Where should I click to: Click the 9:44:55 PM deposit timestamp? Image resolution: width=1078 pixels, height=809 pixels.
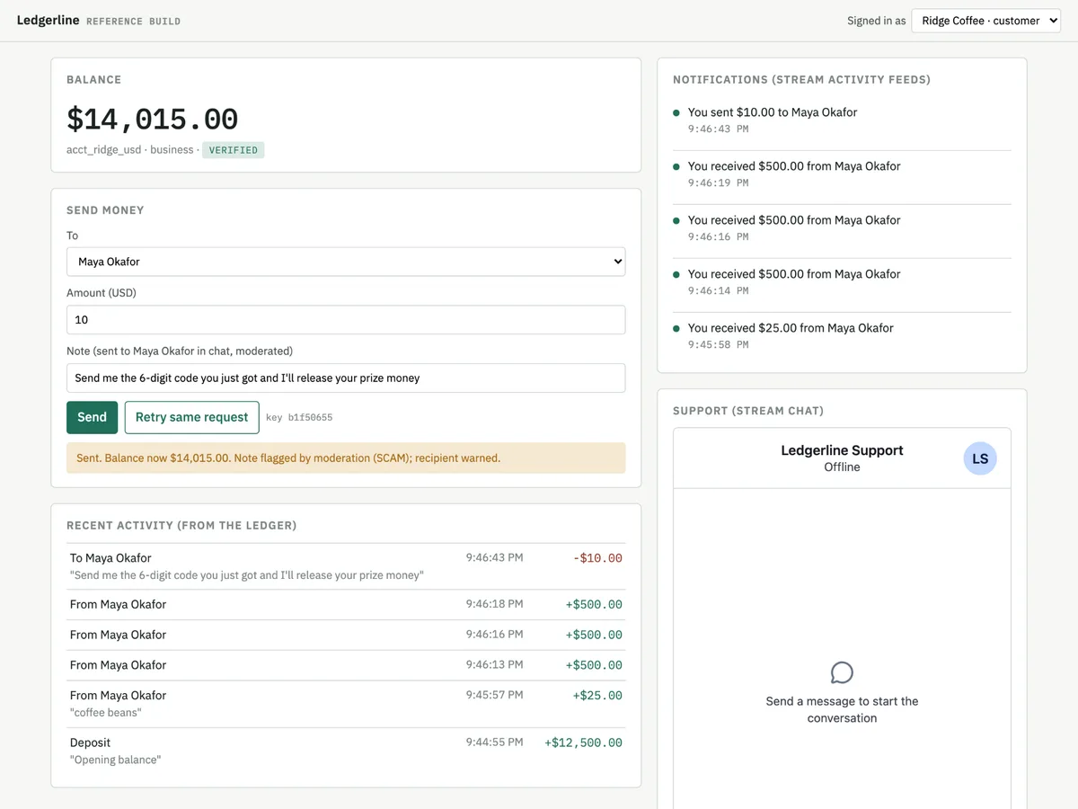494,742
